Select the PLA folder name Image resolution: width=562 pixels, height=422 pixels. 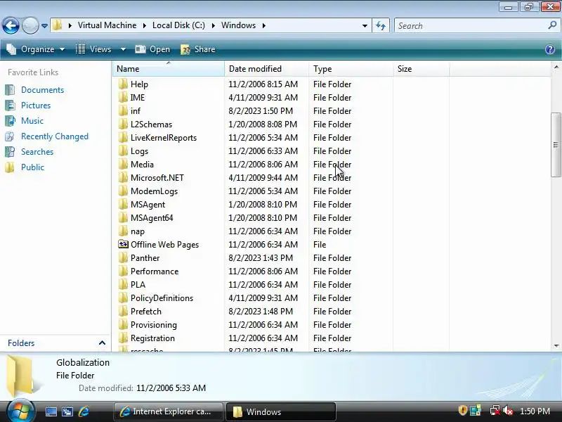point(138,285)
